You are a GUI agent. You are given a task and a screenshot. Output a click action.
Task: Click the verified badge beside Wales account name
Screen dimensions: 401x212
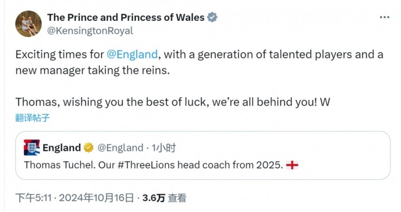[212, 18]
